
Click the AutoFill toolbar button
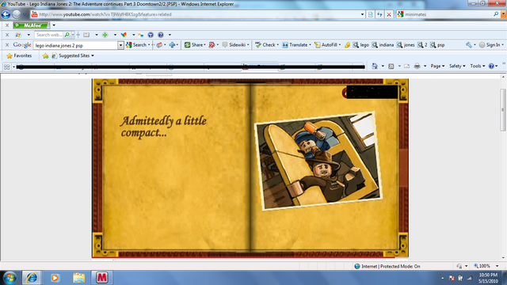326,45
